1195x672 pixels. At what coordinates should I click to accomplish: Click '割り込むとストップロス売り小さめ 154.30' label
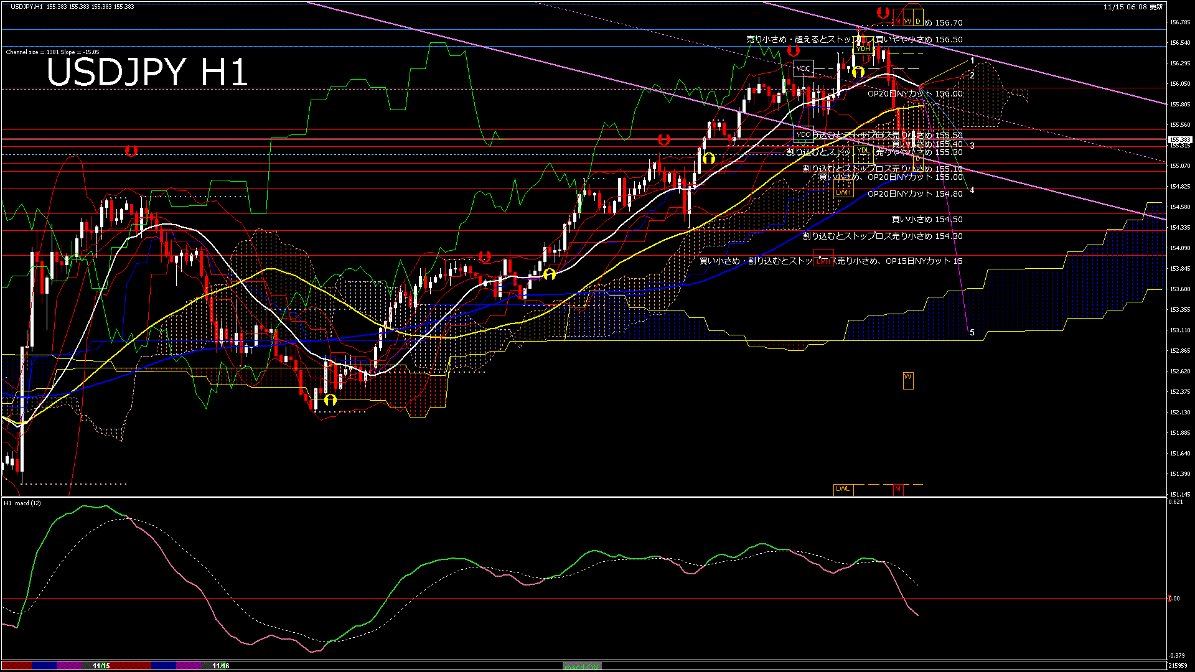tap(883, 236)
